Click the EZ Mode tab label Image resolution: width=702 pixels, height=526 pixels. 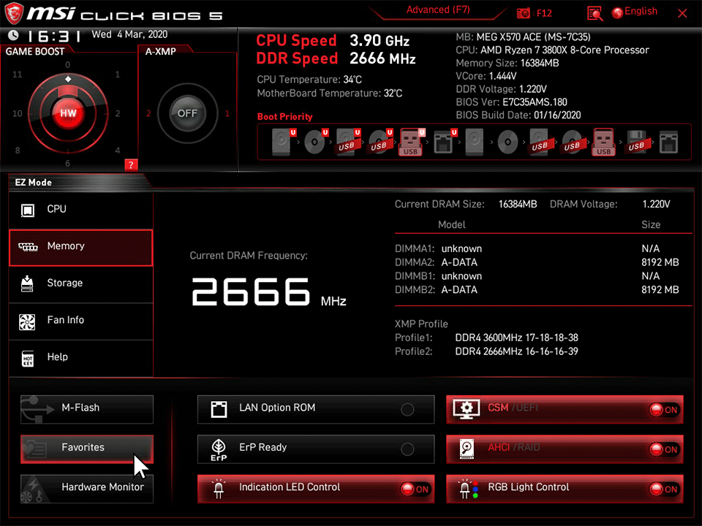(x=33, y=182)
